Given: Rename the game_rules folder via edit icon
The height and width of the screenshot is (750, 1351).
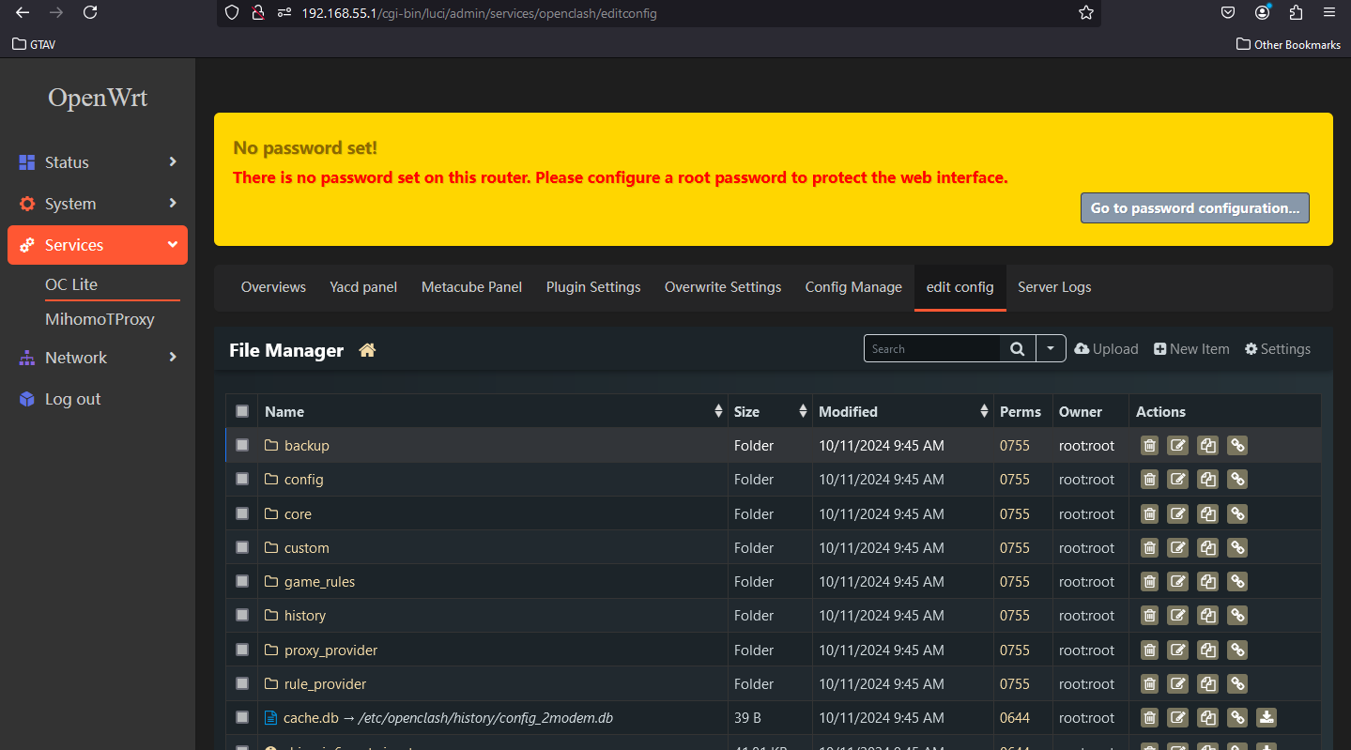Looking at the screenshot, I should tap(1178, 582).
